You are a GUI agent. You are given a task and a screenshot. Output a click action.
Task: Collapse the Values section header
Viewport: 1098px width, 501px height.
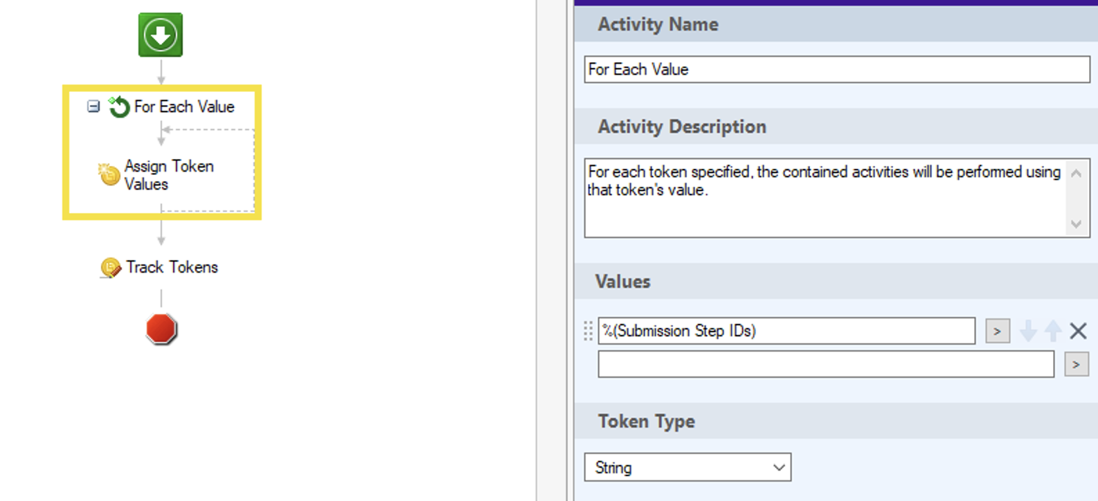(x=623, y=282)
